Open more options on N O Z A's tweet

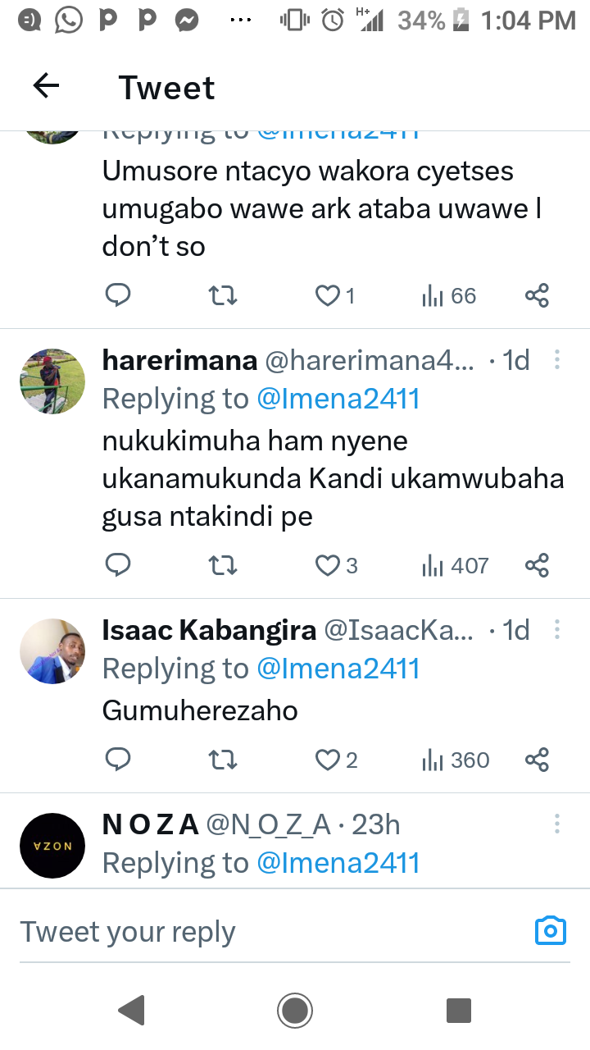pos(557,824)
